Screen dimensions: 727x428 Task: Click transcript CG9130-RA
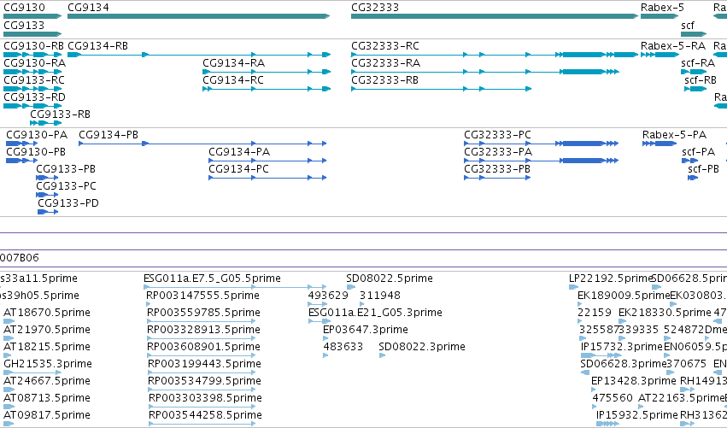[x=35, y=63]
